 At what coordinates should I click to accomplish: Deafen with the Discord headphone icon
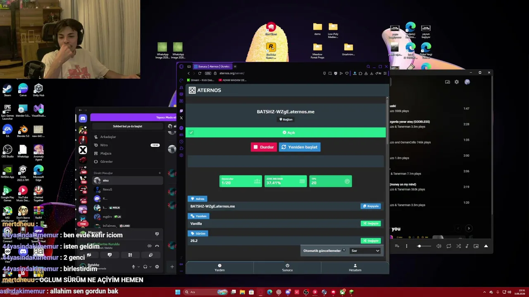(145, 267)
